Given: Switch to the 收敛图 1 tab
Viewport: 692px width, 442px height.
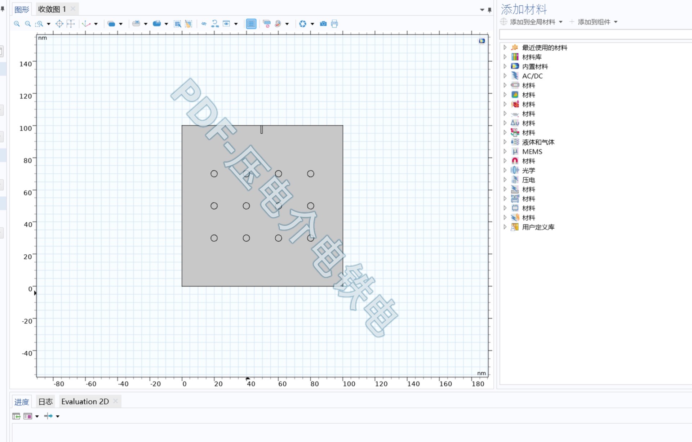Looking at the screenshot, I should click(x=52, y=9).
